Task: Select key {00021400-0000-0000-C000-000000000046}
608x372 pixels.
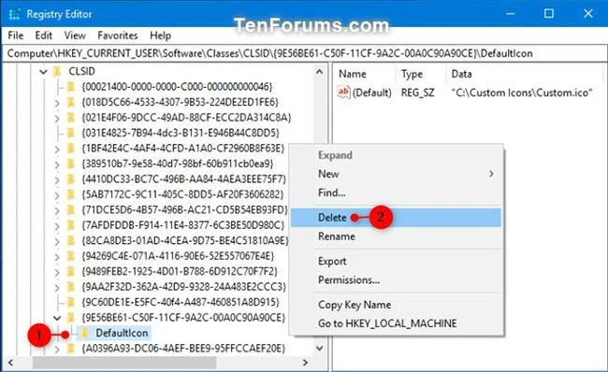Action: (x=177, y=86)
